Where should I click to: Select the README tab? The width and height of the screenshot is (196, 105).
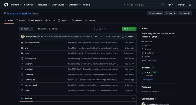pyautogui.click(x=27, y=99)
